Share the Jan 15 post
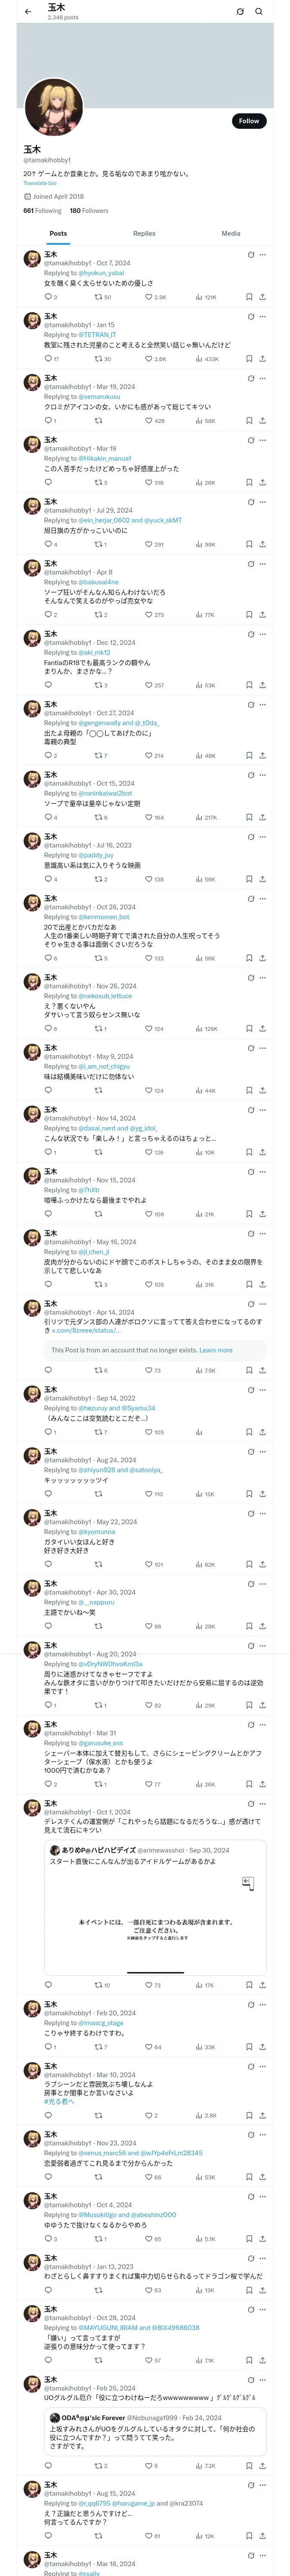 coord(263,359)
